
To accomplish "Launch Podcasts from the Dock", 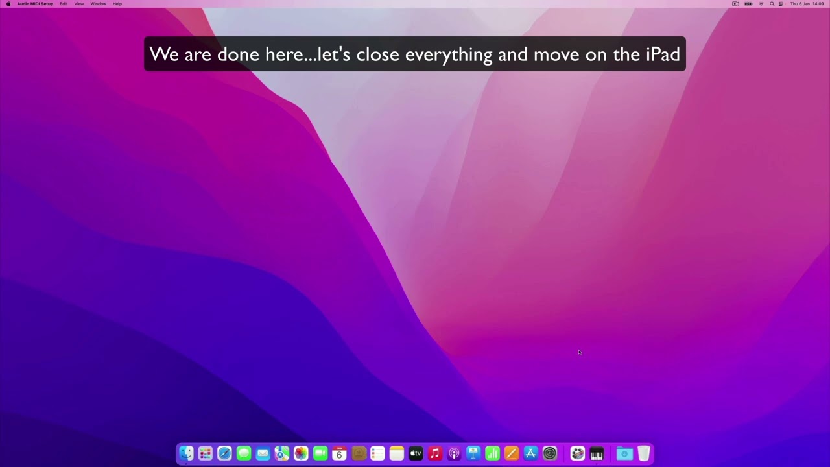I will coord(454,453).
